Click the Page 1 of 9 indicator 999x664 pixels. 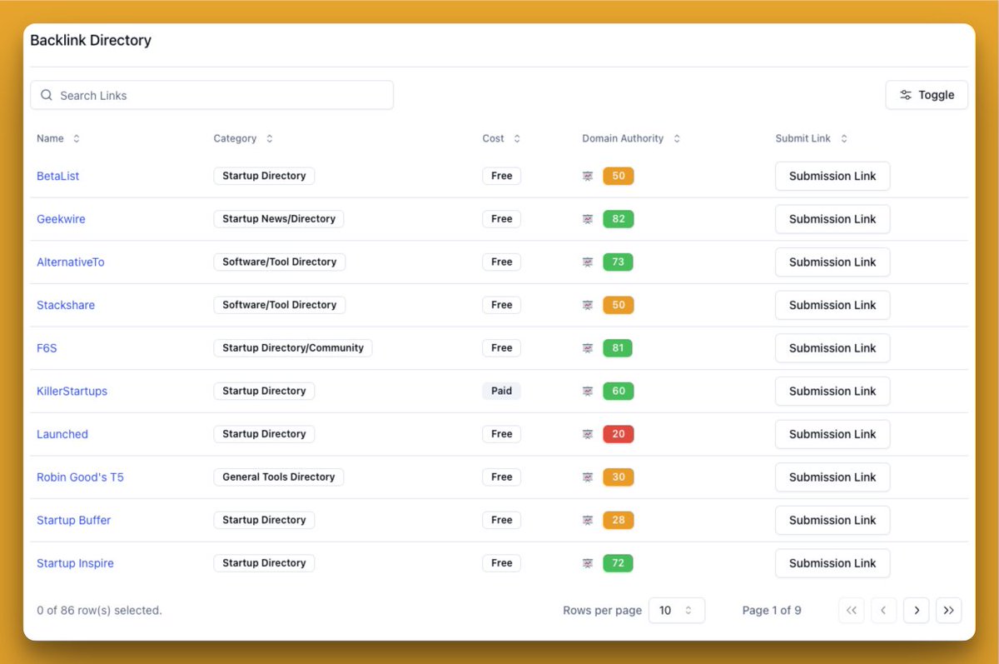772,611
